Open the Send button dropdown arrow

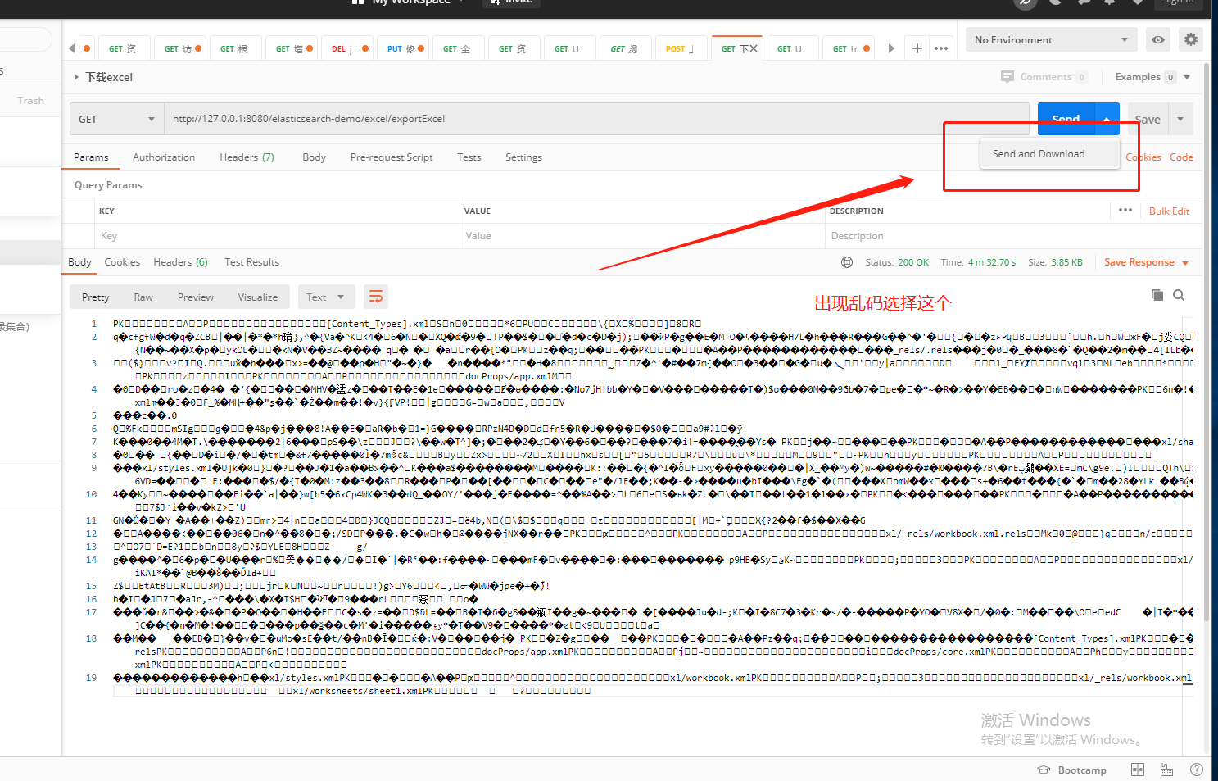pos(1107,120)
